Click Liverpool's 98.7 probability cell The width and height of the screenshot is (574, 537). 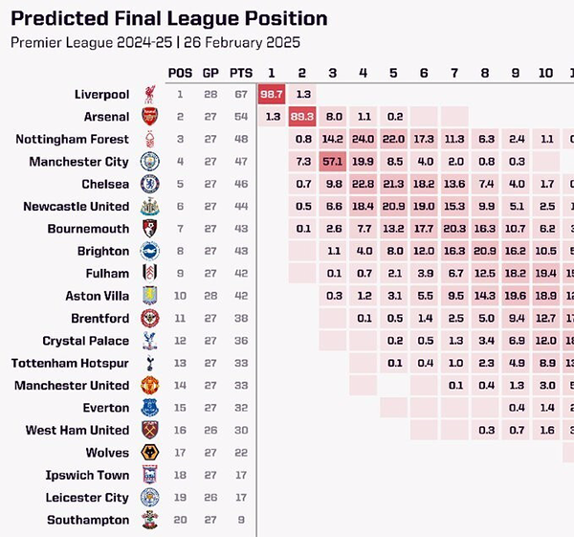click(x=272, y=94)
